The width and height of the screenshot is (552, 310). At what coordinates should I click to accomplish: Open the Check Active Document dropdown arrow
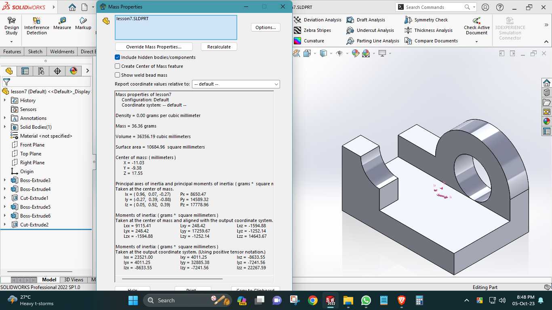[x=477, y=42]
